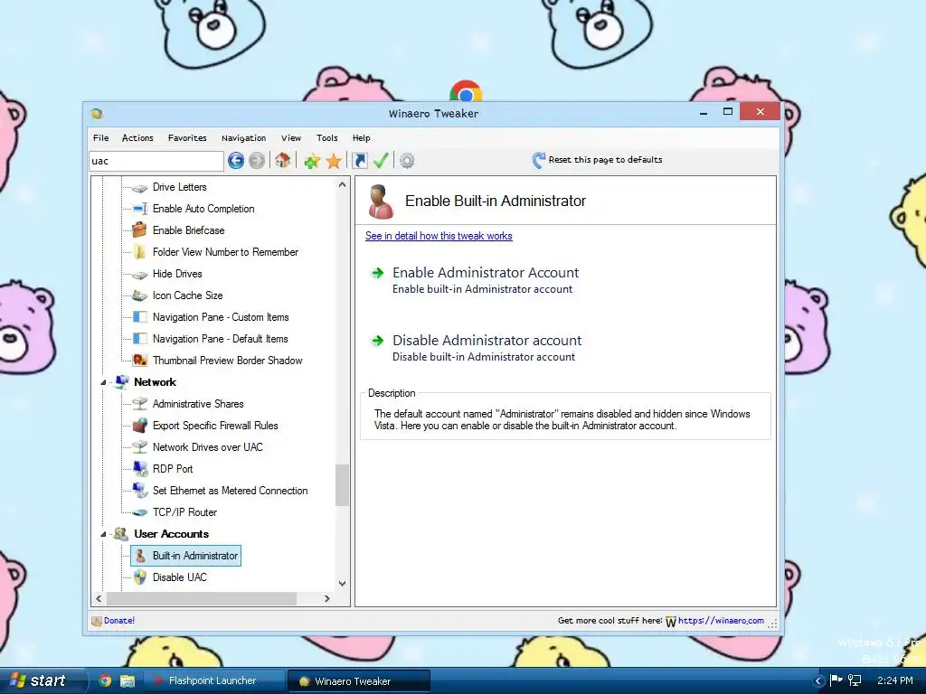The width and height of the screenshot is (926, 694).
Task: Click the Chrome desktop icon behind the window
Action: [x=466, y=91]
